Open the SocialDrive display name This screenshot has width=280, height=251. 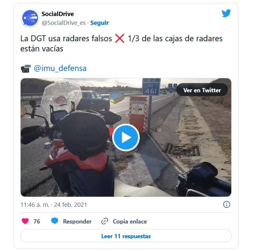58,14
